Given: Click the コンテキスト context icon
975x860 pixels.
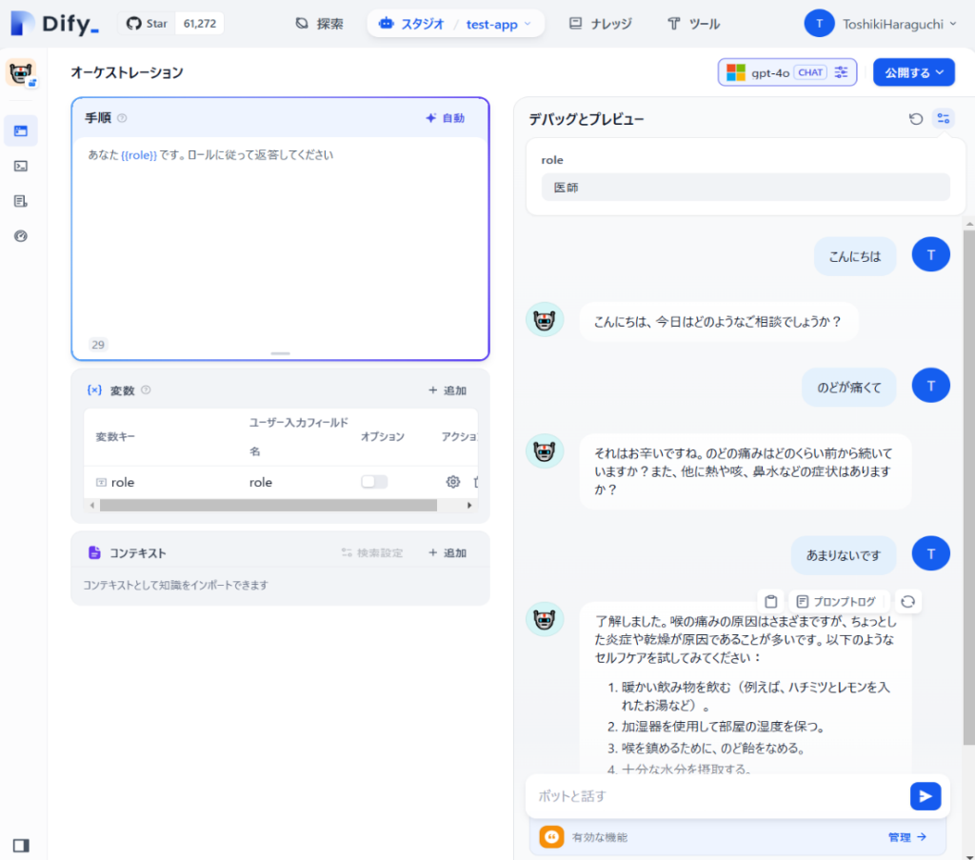Looking at the screenshot, I should point(94,552).
